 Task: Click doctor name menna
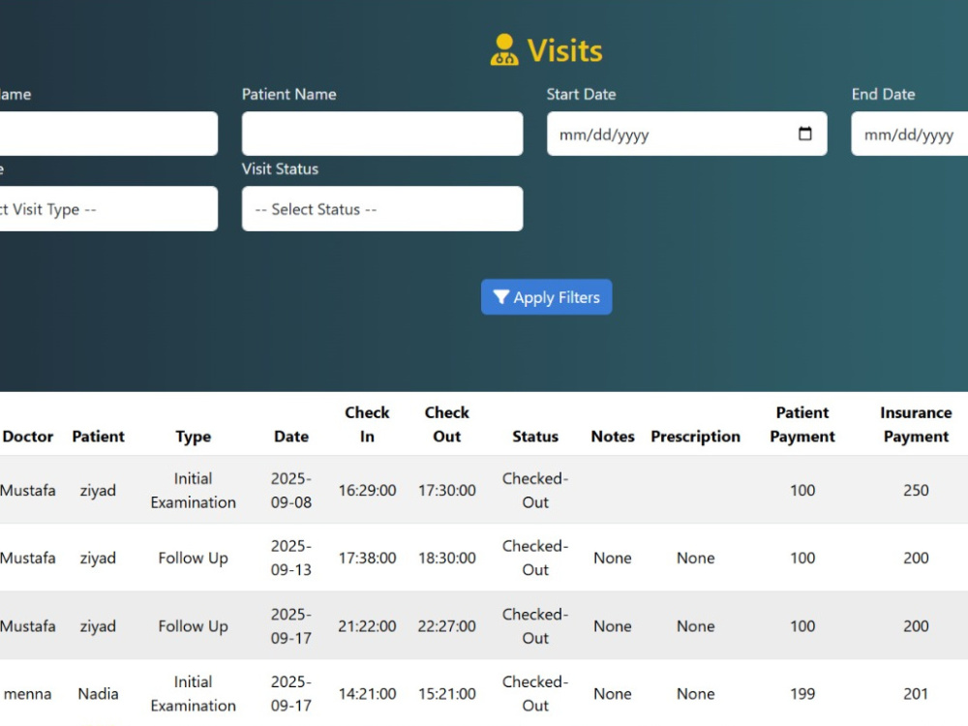tap(28, 693)
